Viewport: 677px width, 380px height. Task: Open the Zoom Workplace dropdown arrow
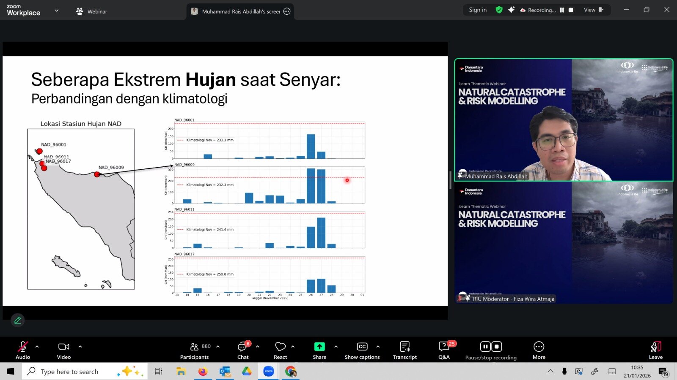pos(57,11)
